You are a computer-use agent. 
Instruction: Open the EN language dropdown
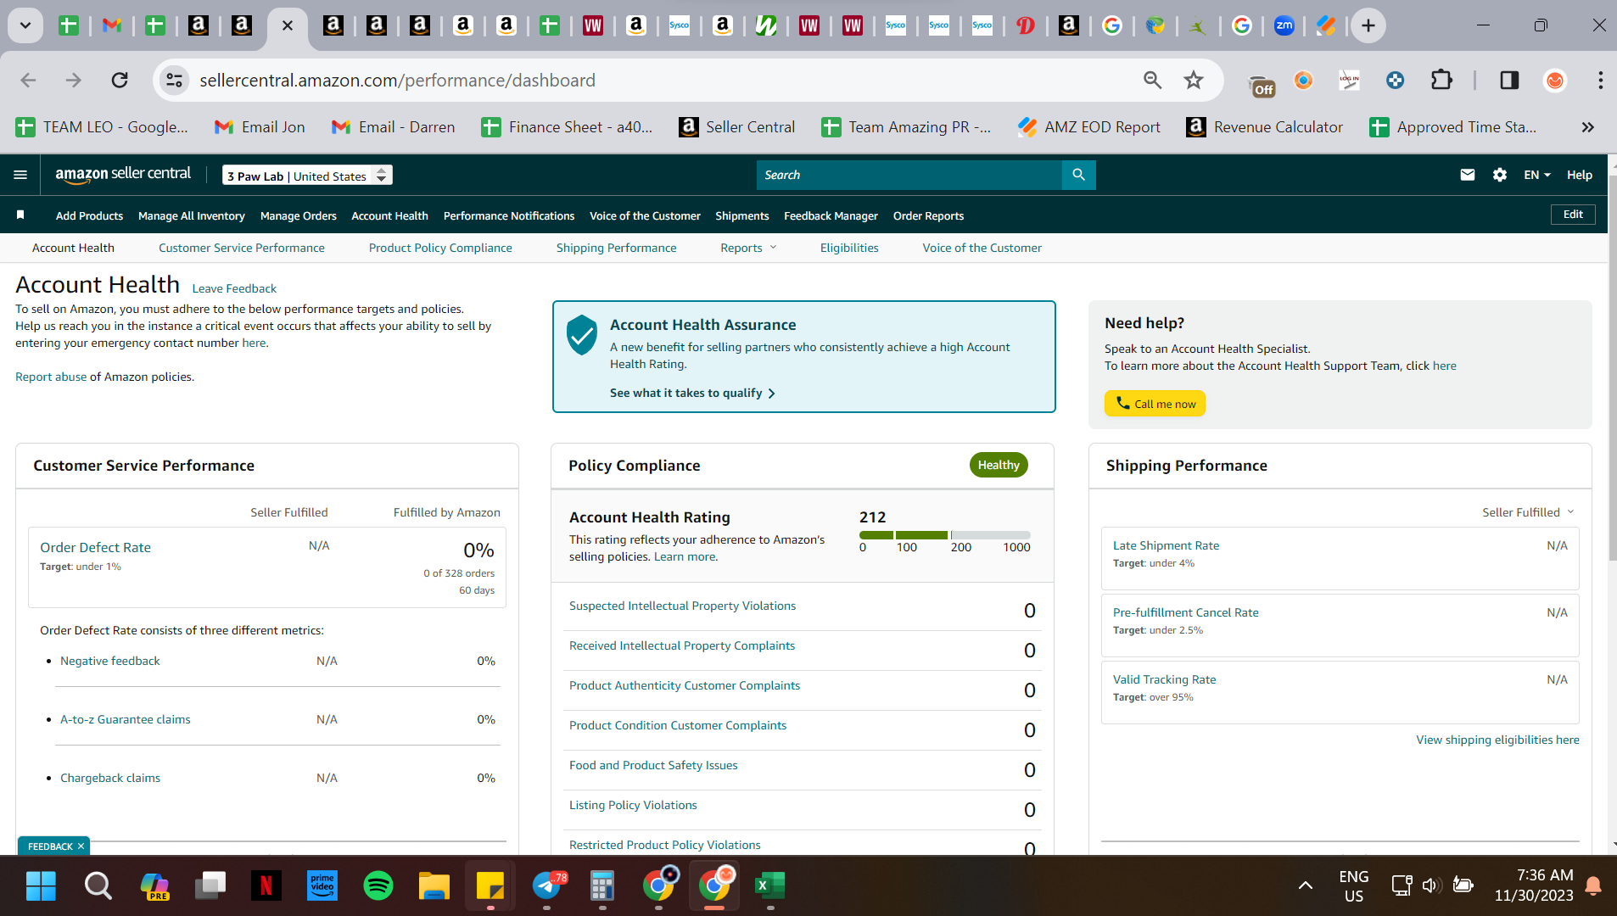click(1536, 175)
